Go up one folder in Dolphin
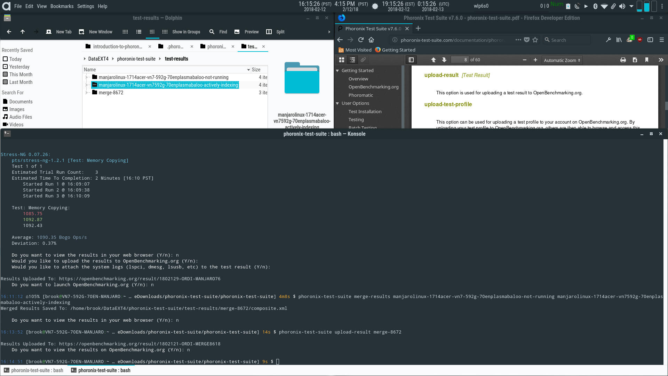The image size is (668, 376). tap(23, 32)
